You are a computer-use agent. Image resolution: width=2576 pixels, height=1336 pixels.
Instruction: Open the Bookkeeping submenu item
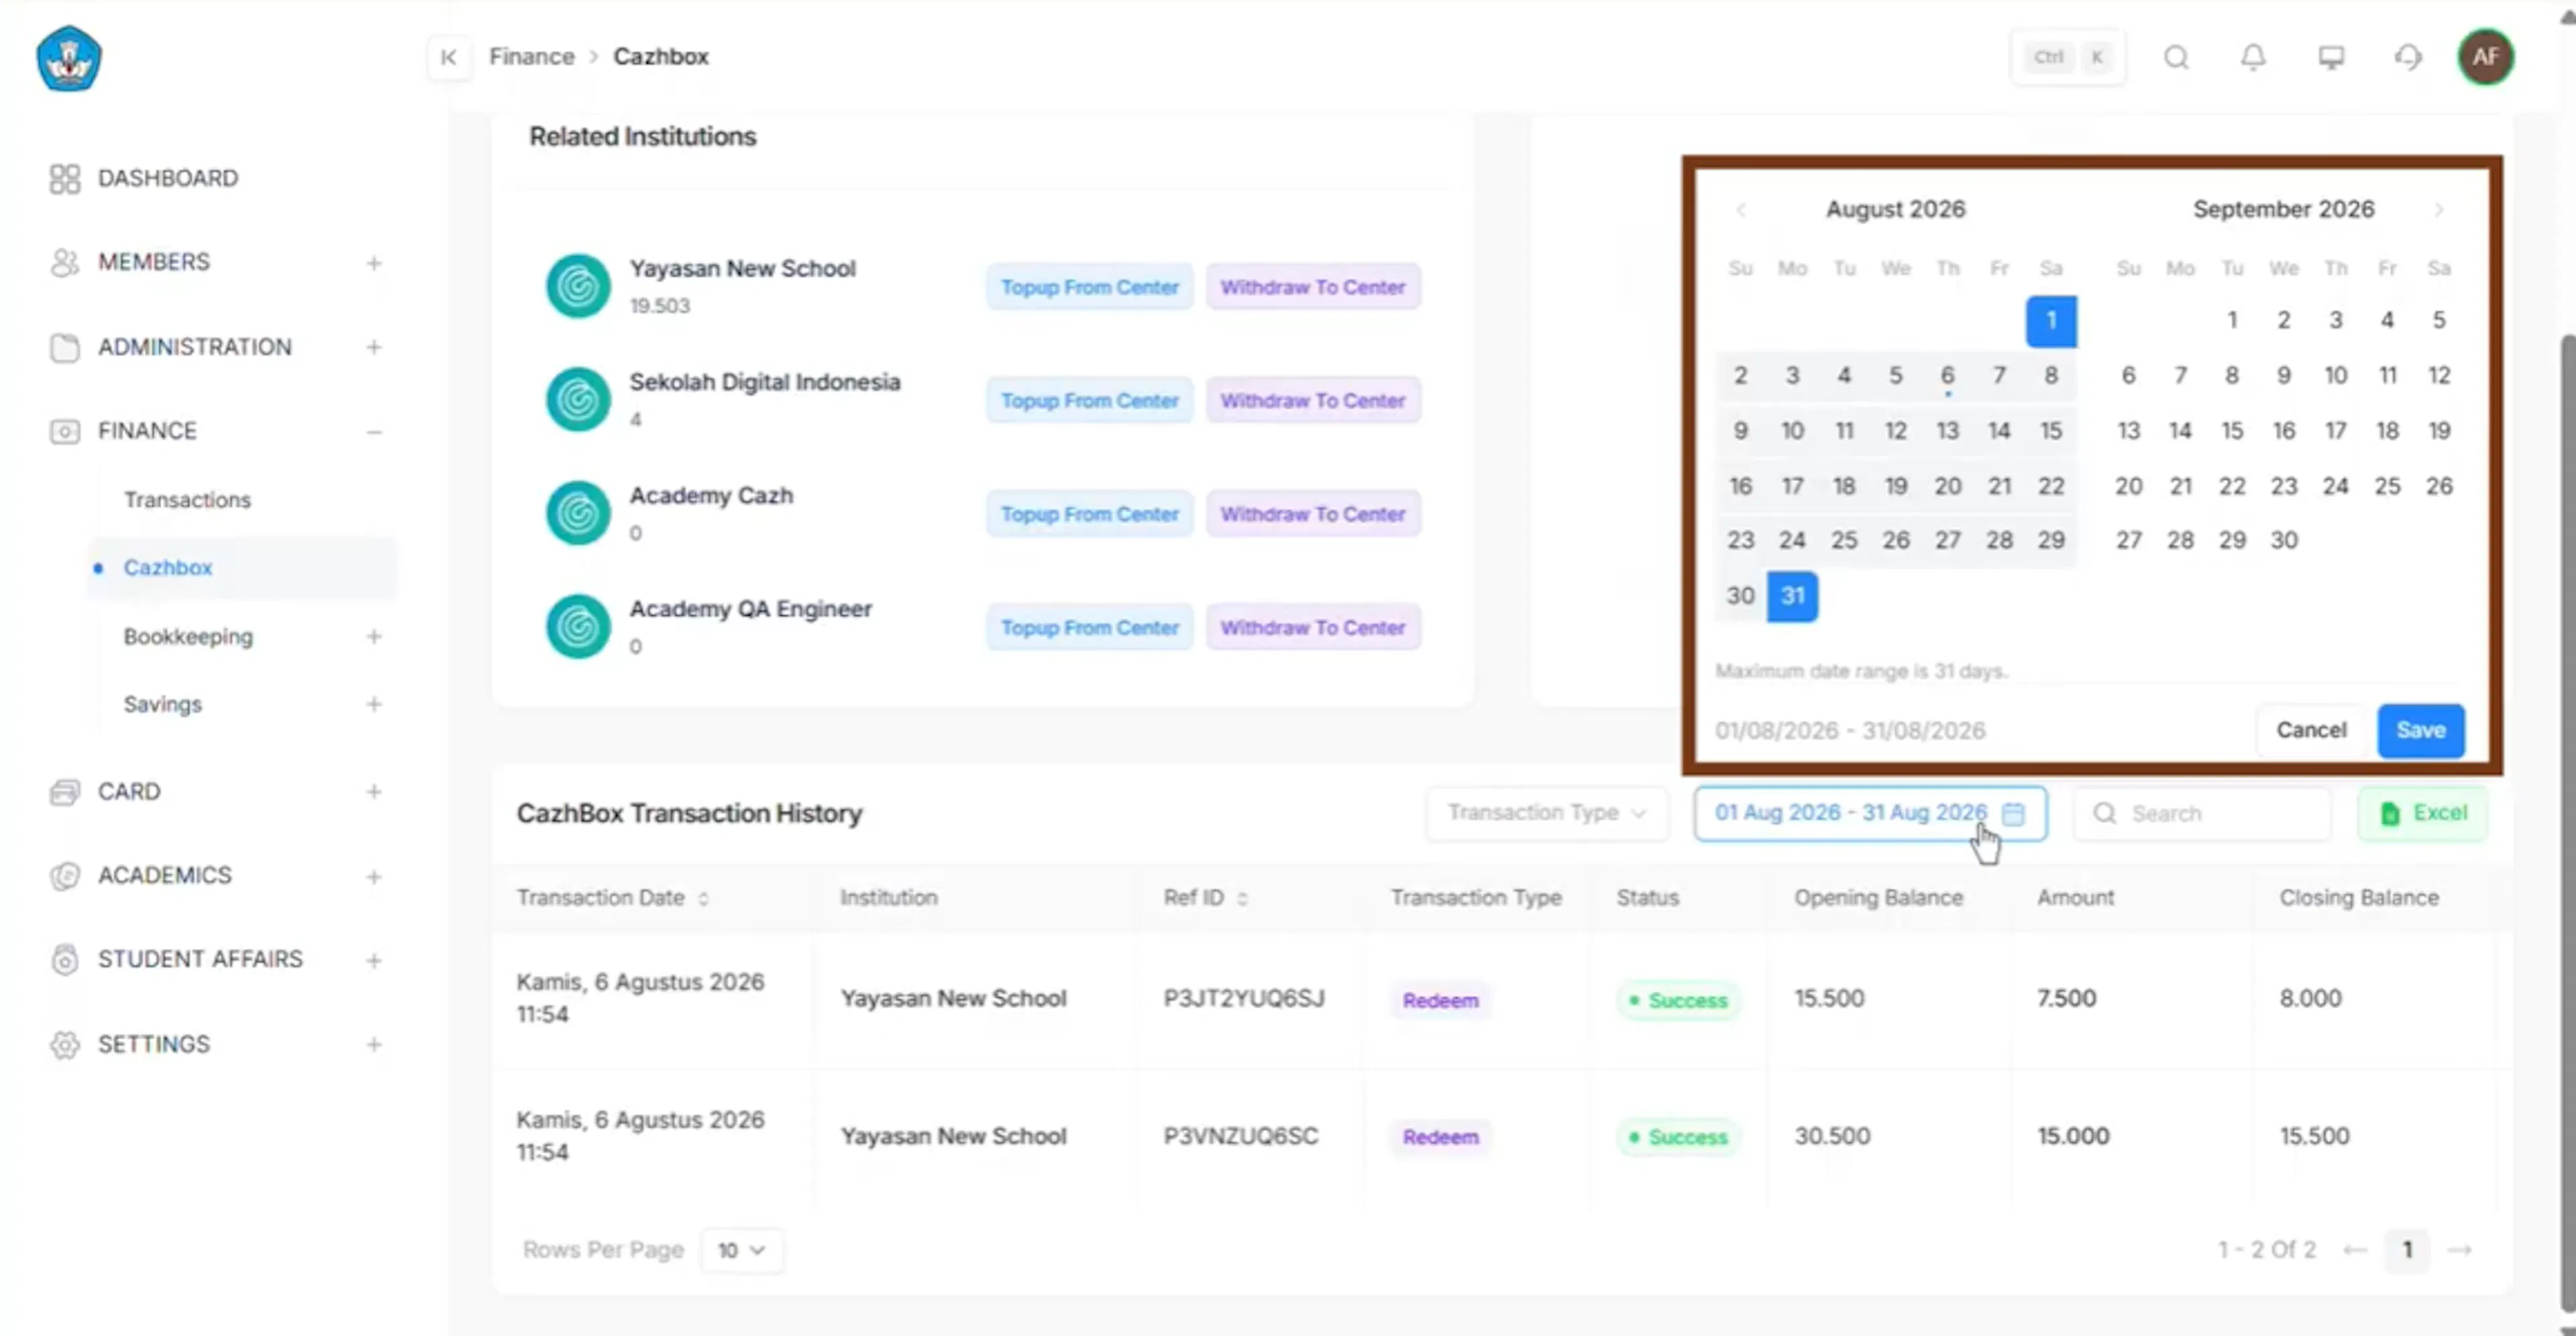point(188,637)
